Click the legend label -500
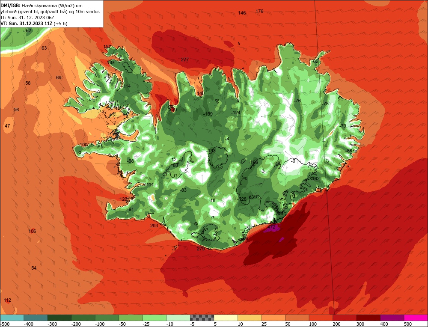 pyautogui.click(x=5, y=324)
